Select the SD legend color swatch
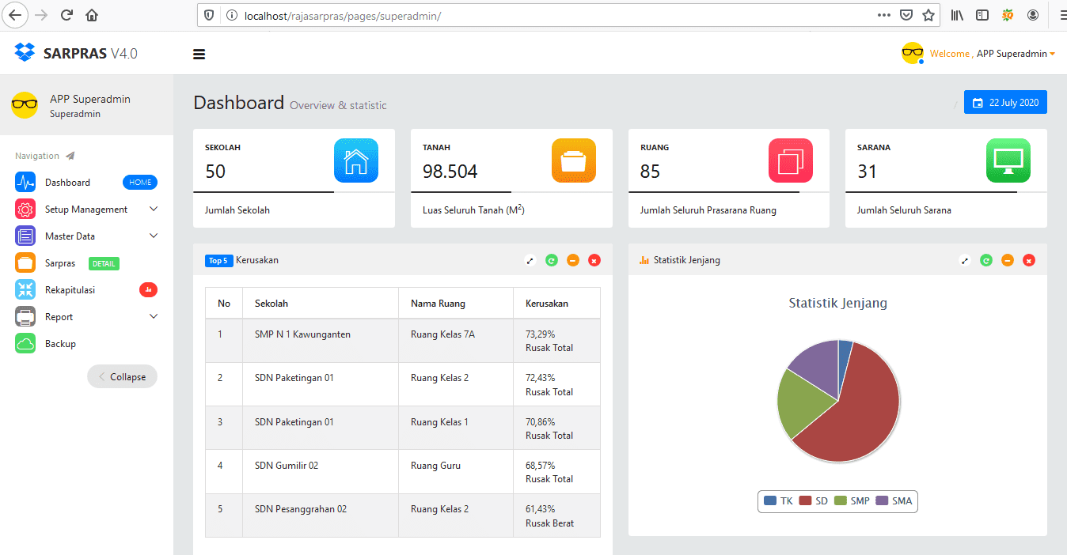 pos(807,500)
